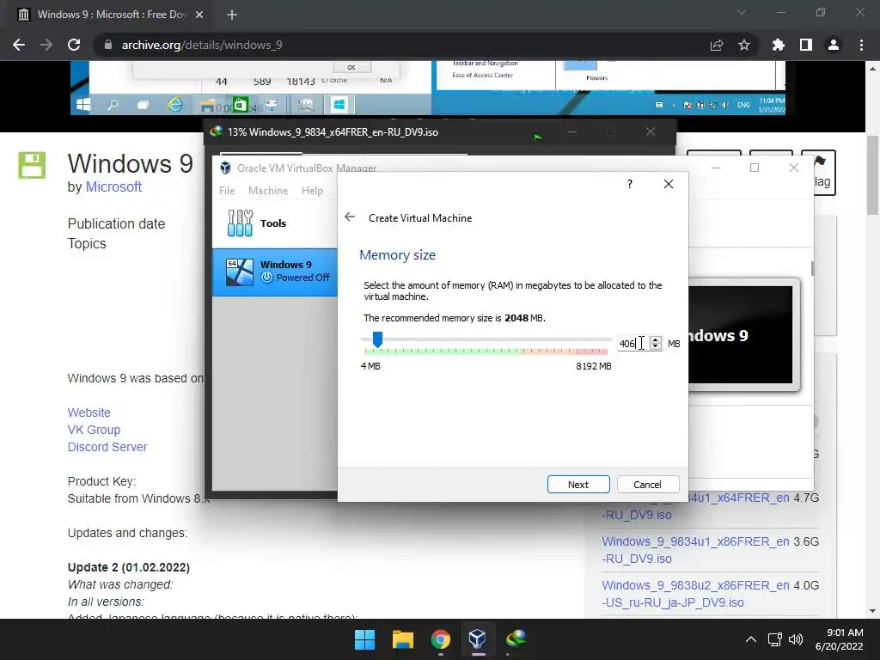Screen dimensions: 880x660
Task: Bookmark this page with the star icon
Action: (744, 45)
